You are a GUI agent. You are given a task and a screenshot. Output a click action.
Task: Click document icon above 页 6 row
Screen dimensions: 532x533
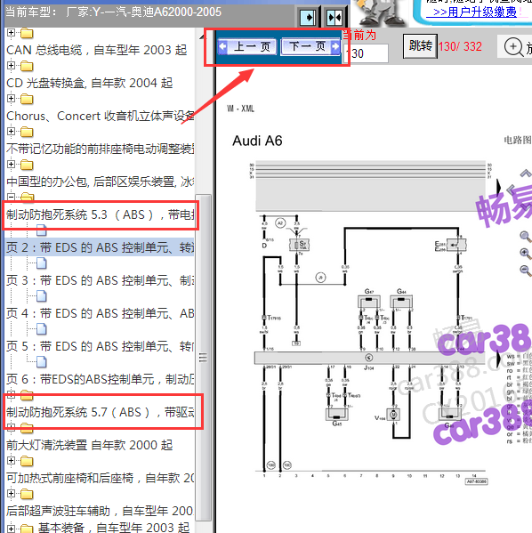42,361
